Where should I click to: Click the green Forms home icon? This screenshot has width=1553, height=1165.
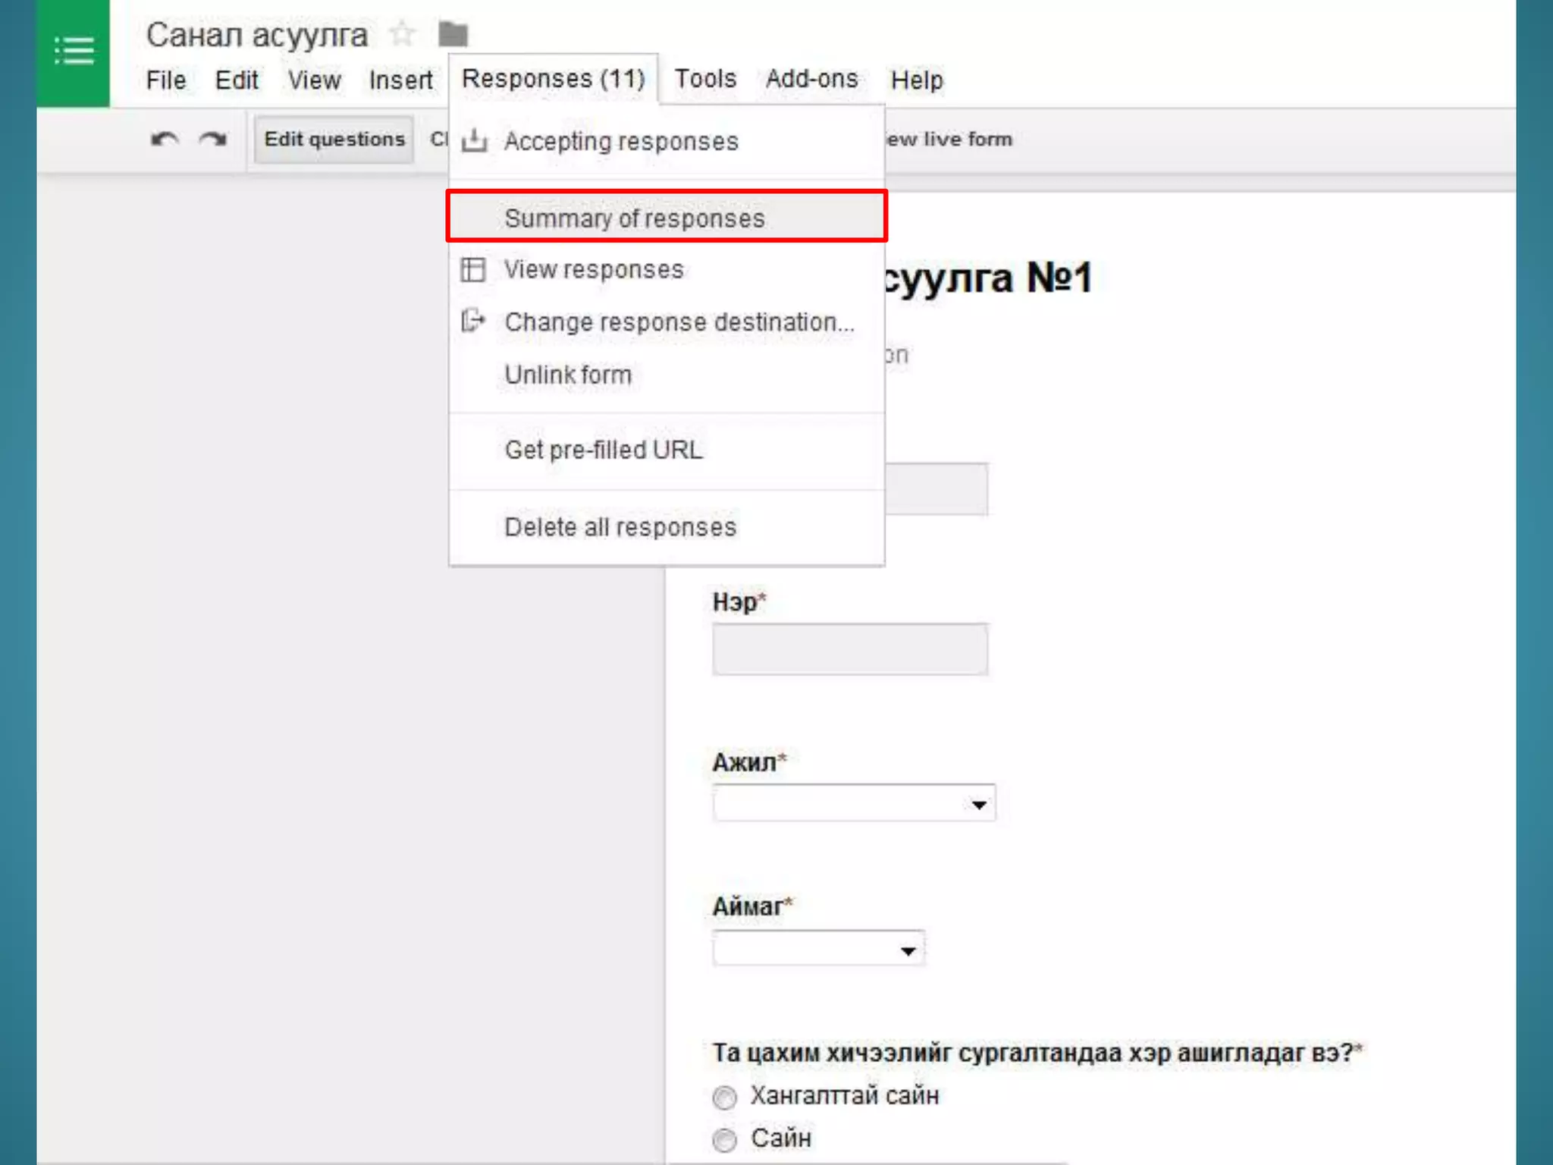coord(74,52)
